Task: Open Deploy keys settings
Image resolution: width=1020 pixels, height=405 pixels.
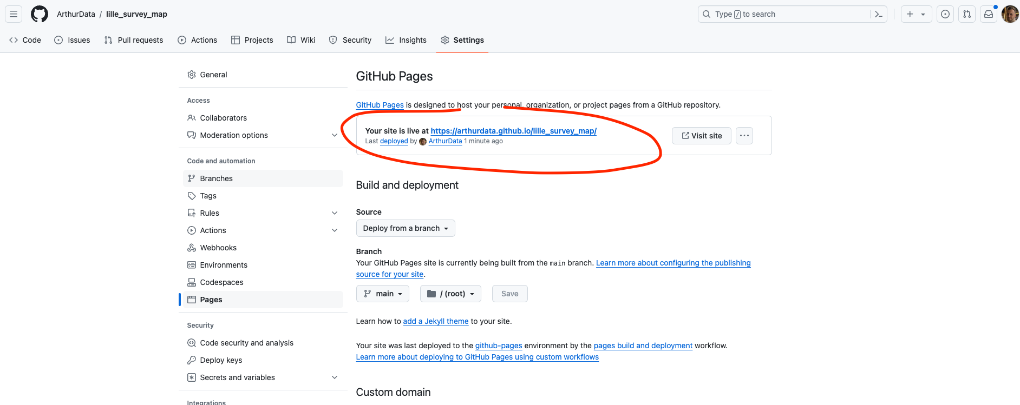Action: click(263, 360)
